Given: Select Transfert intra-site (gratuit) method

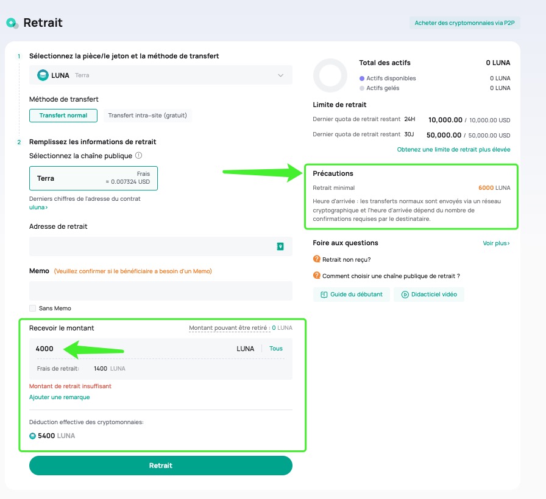Looking at the screenshot, I should tap(147, 116).
